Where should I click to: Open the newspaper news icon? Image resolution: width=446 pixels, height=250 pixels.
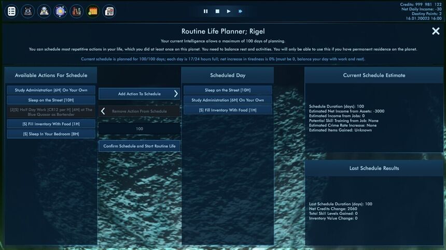(109, 11)
